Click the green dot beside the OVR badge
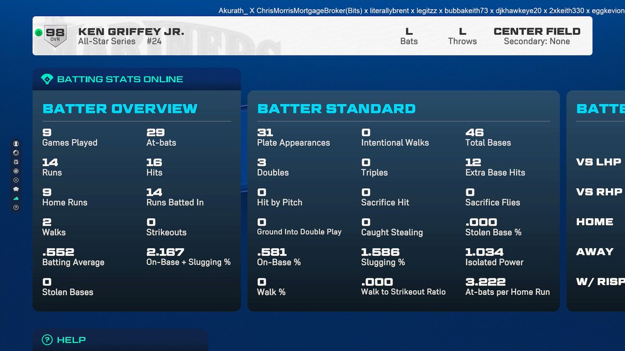 point(39,33)
